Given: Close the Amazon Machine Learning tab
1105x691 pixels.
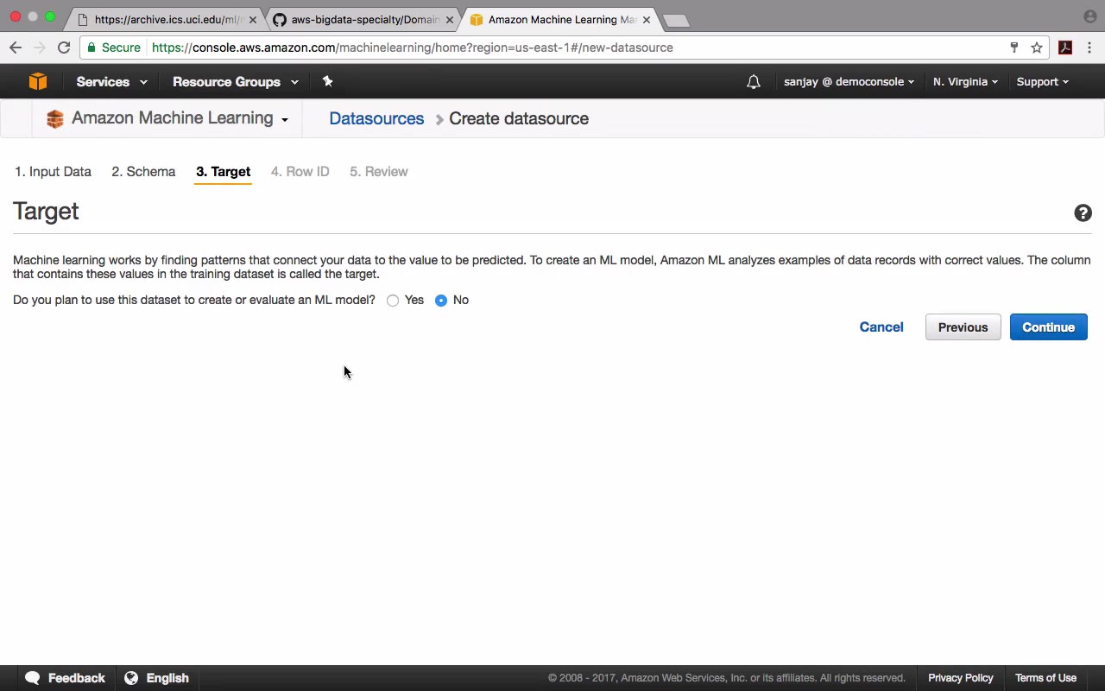Looking at the screenshot, I should click(x=646, y=20).
